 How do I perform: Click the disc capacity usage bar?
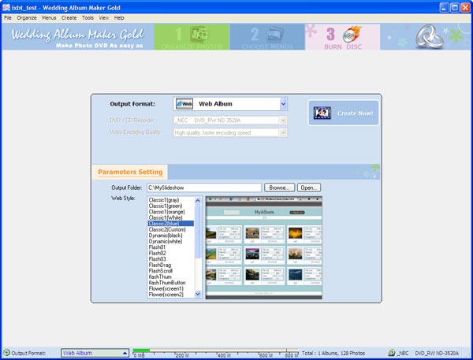pos(215,352)
